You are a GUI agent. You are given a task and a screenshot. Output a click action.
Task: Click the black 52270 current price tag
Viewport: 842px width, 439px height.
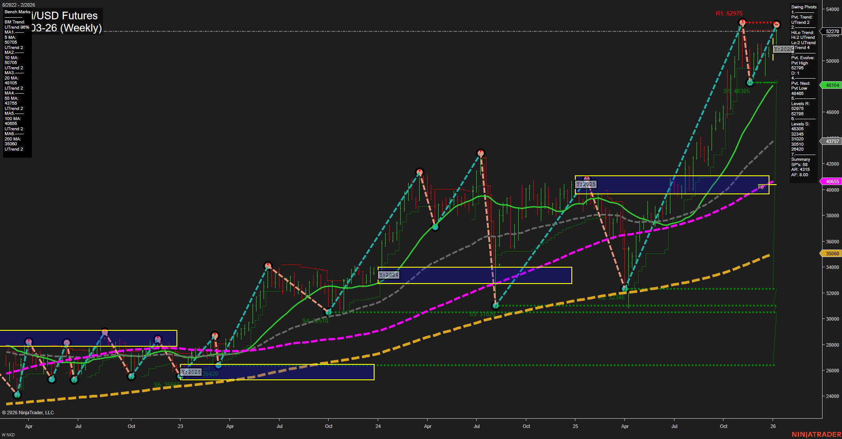(831, 31)
